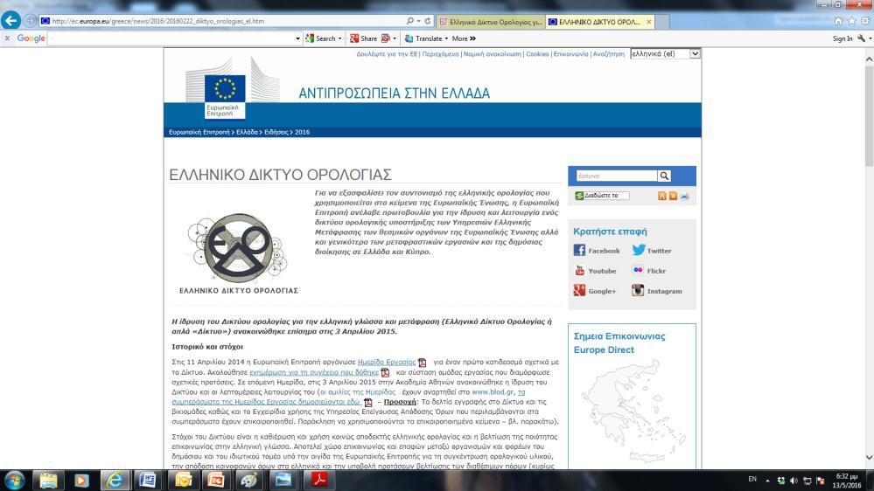Open the οι ομιλίες της Ημερίδας link
Image resolution: width=874 pixels, height=491 pixels.
pyautogui.click(x=357, y=392)
